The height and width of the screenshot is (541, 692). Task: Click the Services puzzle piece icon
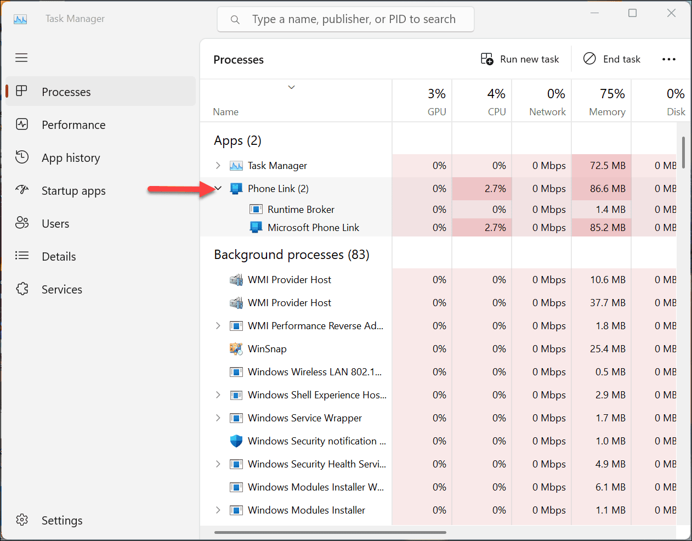tap(22, 289)
